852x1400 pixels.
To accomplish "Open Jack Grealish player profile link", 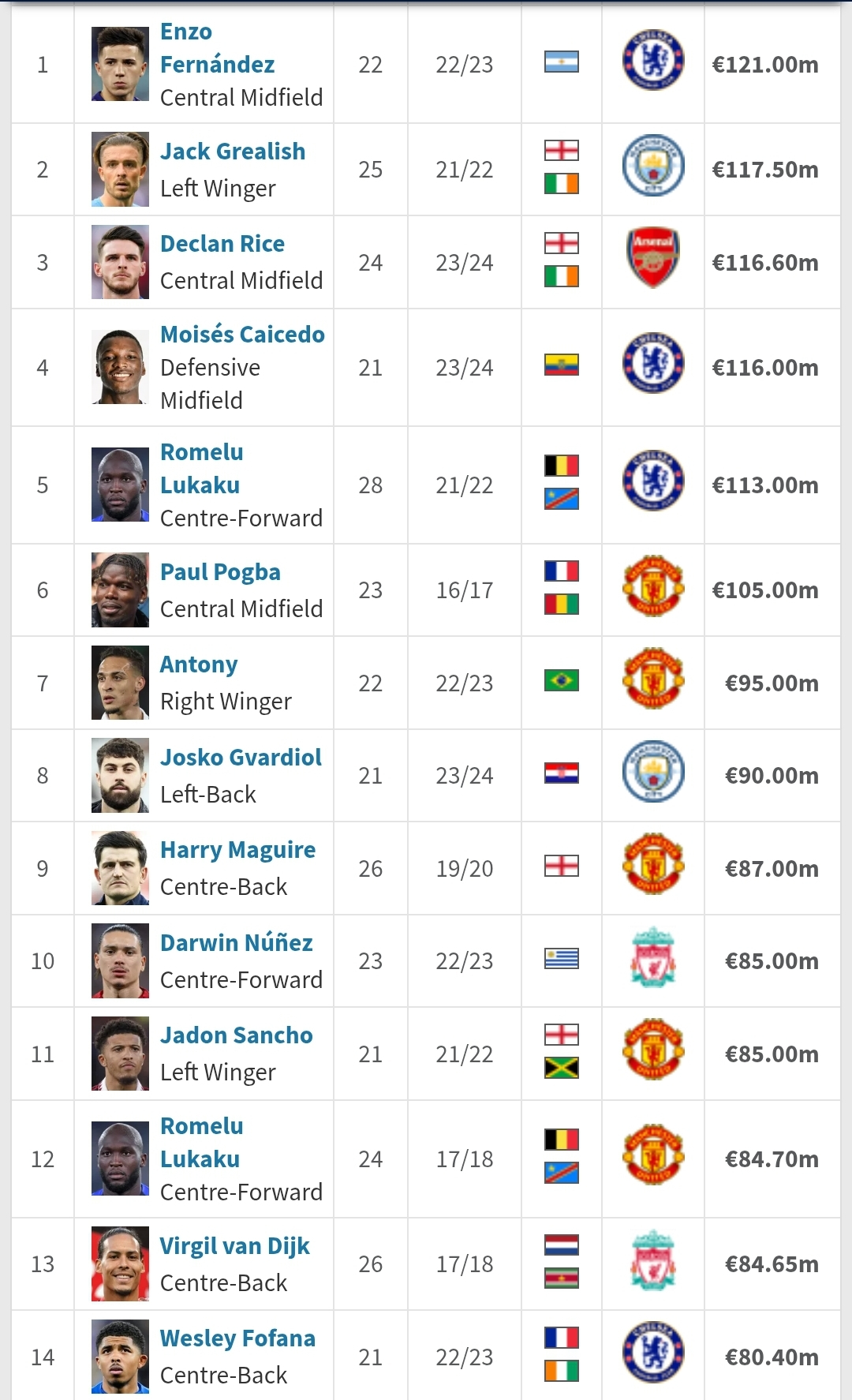I will point(233,152).
